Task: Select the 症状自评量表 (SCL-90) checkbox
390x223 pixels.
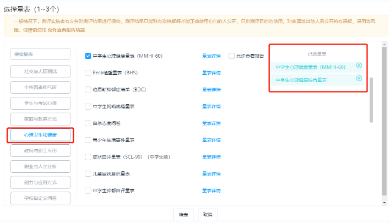Action: point(88,157)
